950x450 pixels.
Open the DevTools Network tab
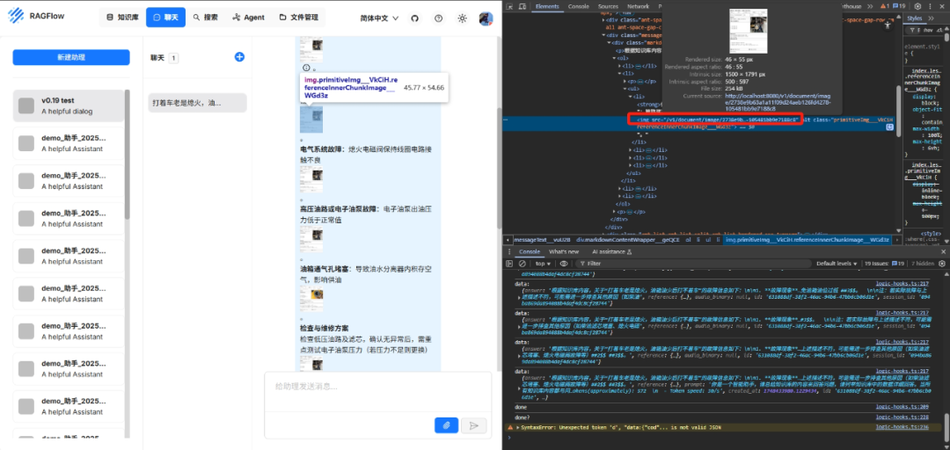pyautogui.click(x=638, y=6)
